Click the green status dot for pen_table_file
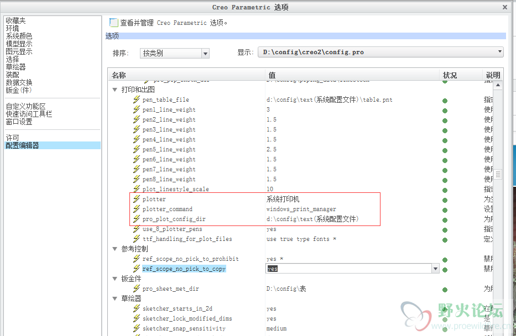This screenshot has height=336, width=516. (x=445, y=101)
